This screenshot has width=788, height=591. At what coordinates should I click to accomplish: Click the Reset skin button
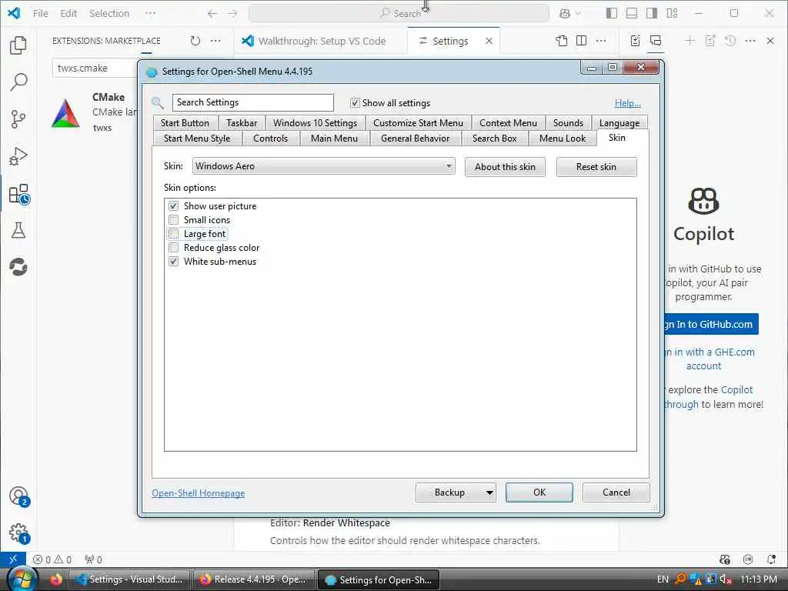[x=596, y=167]
